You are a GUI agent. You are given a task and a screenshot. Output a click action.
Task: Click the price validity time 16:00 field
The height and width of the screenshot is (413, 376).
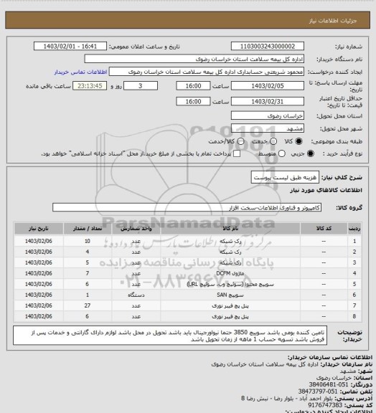point(193,101)
